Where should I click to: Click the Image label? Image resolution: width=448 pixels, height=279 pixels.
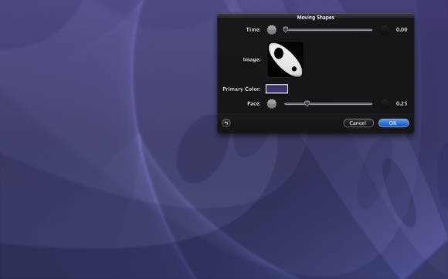point(252,59)
